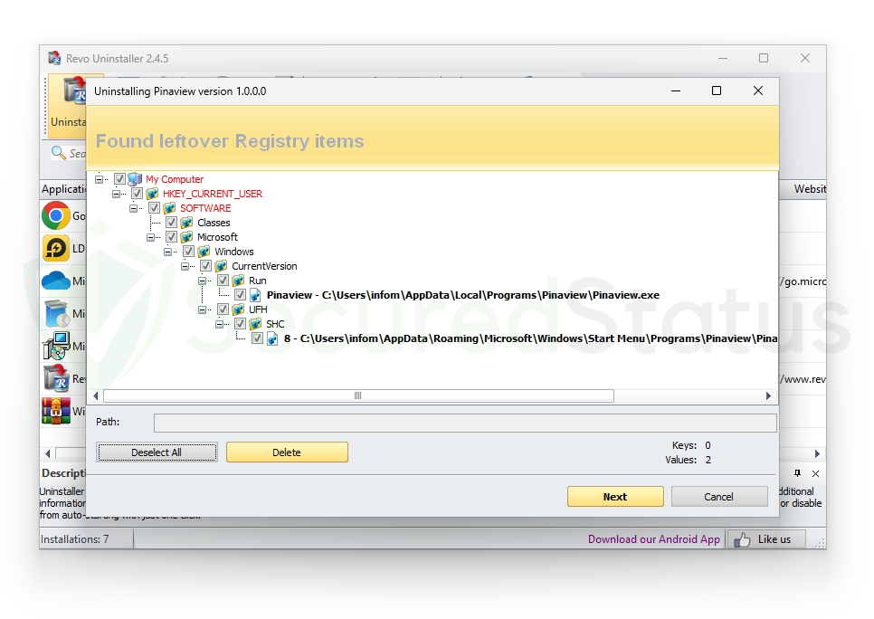
Task: Select the Pinaview.exe Run entry text
Action: 462,295
